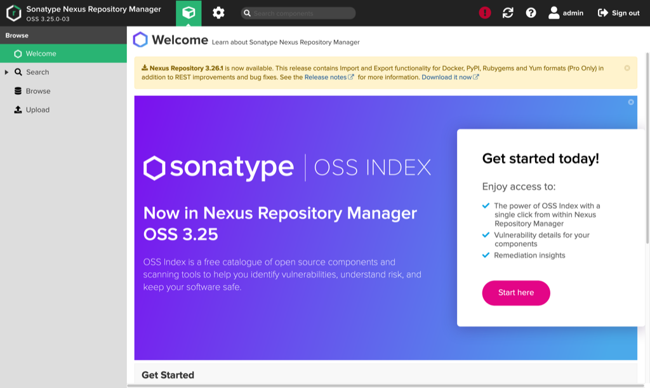Click the download icon in yellow banner
The height and width of the screenshot is (388, 650).
click(145, 67)
